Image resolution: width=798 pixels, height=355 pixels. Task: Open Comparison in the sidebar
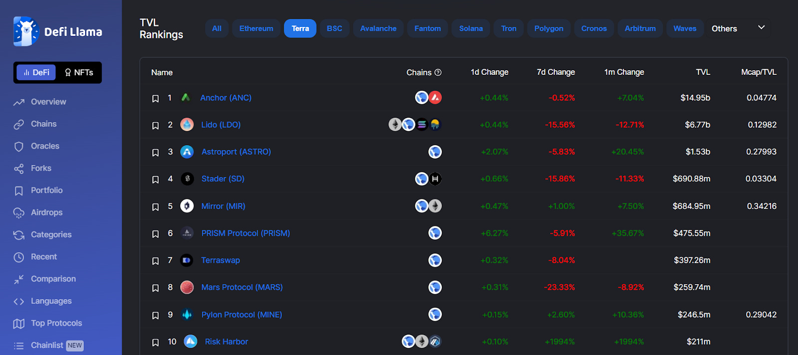point(45,279)
